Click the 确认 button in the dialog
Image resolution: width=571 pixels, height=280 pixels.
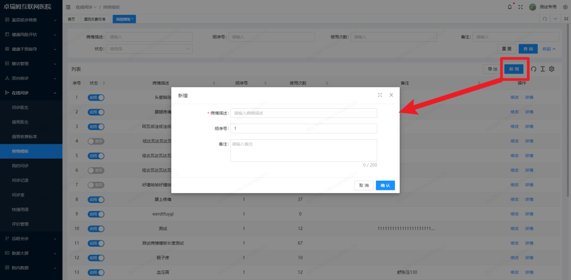[385, 185]
